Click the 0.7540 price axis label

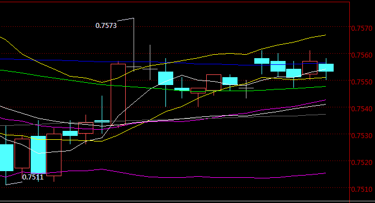pyautogui.click(x=362, y=108)
